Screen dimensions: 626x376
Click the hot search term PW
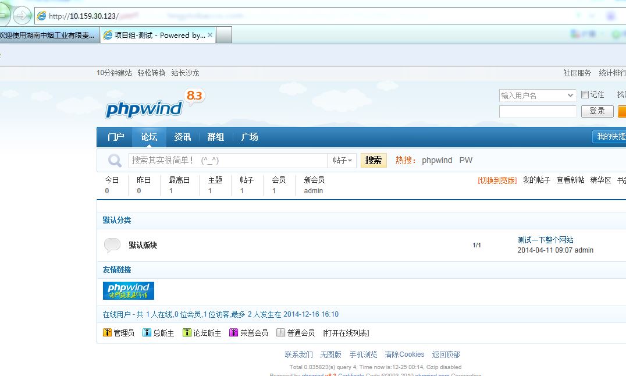pos(466,160)
